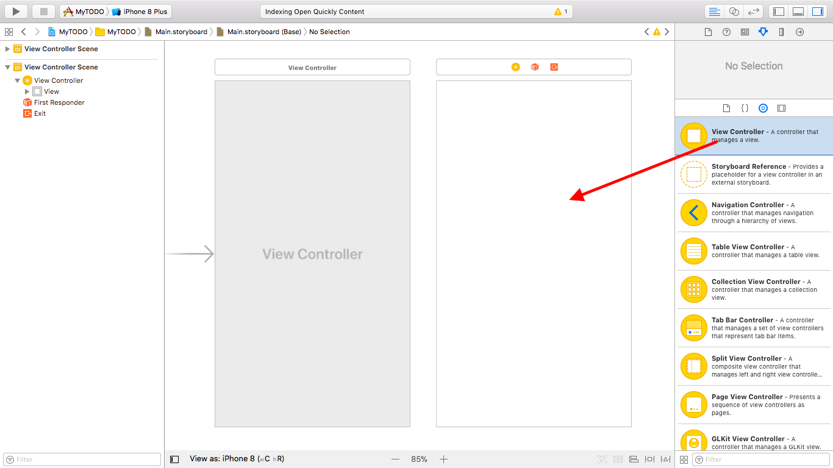This screenshot has height=468, width=833.
Task: Hide the Navigator panel
Action: 778,11
